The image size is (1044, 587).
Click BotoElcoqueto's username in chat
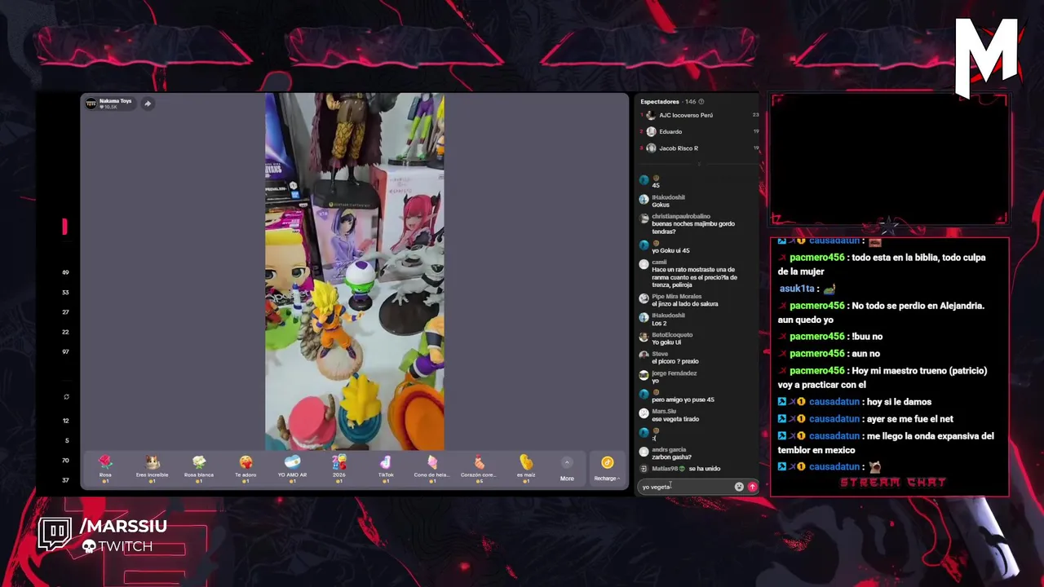pos(672,335)
